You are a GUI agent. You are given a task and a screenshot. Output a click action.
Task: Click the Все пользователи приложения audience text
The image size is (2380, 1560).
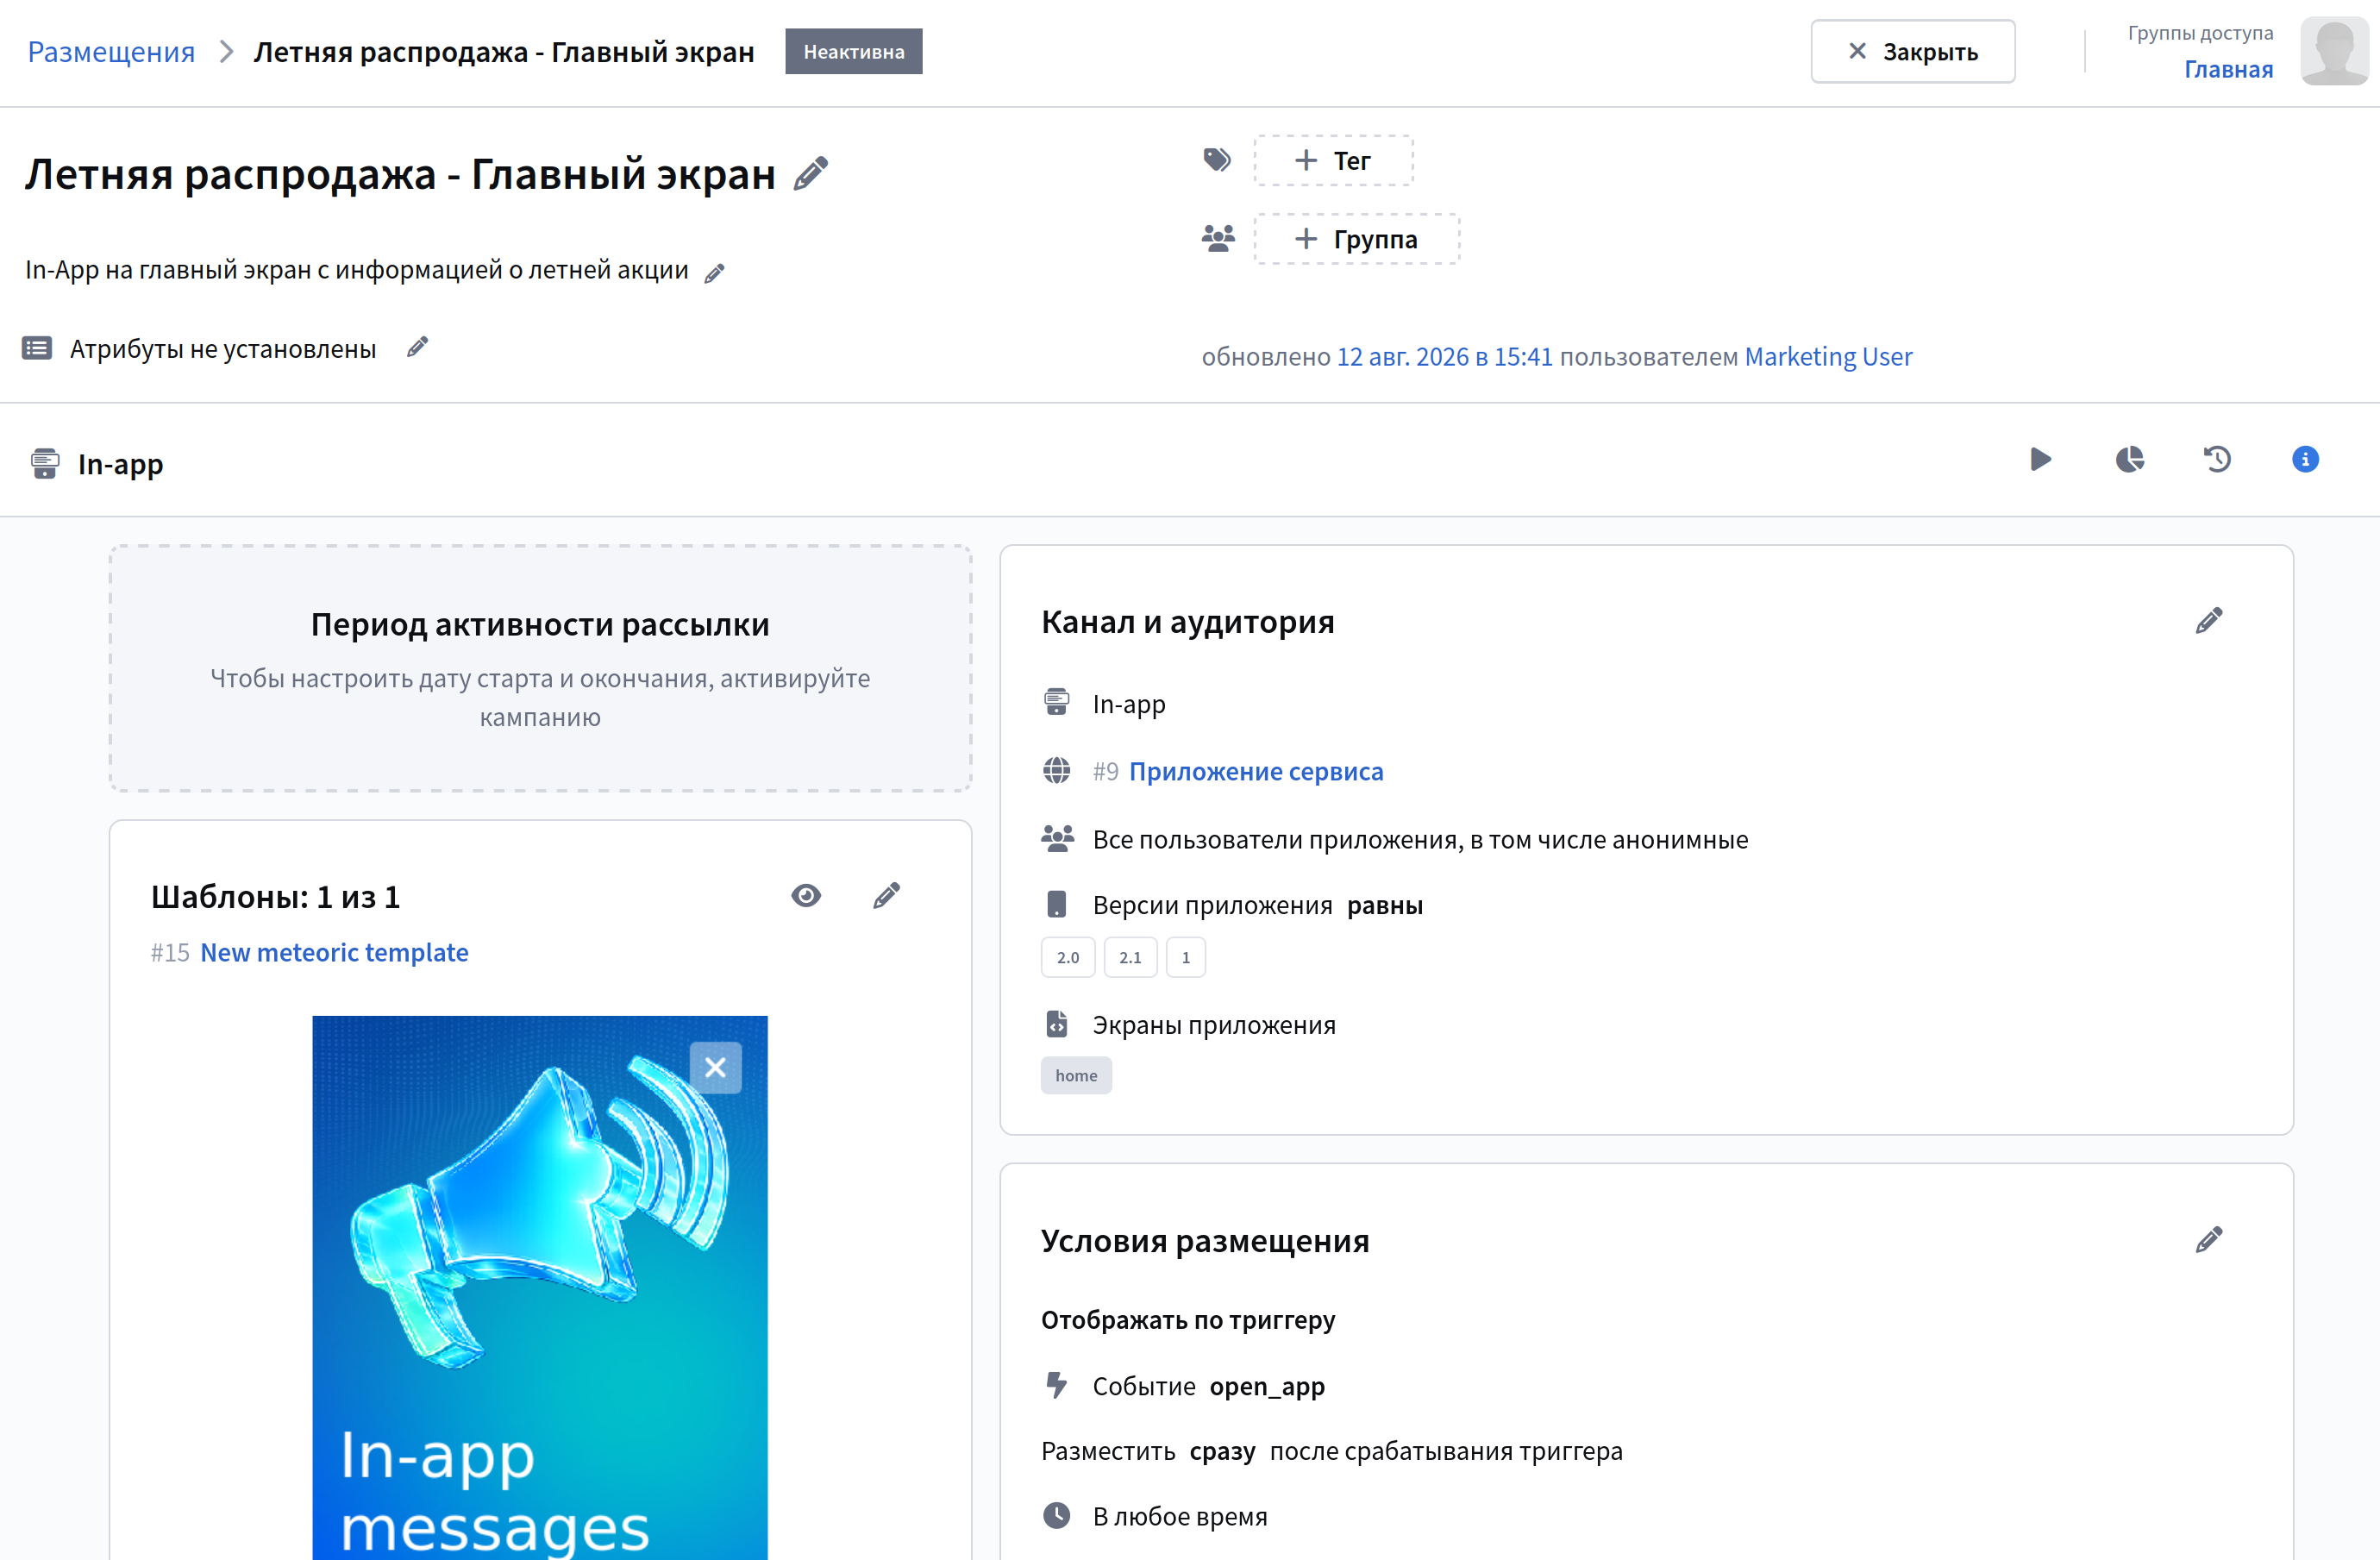1420,839
